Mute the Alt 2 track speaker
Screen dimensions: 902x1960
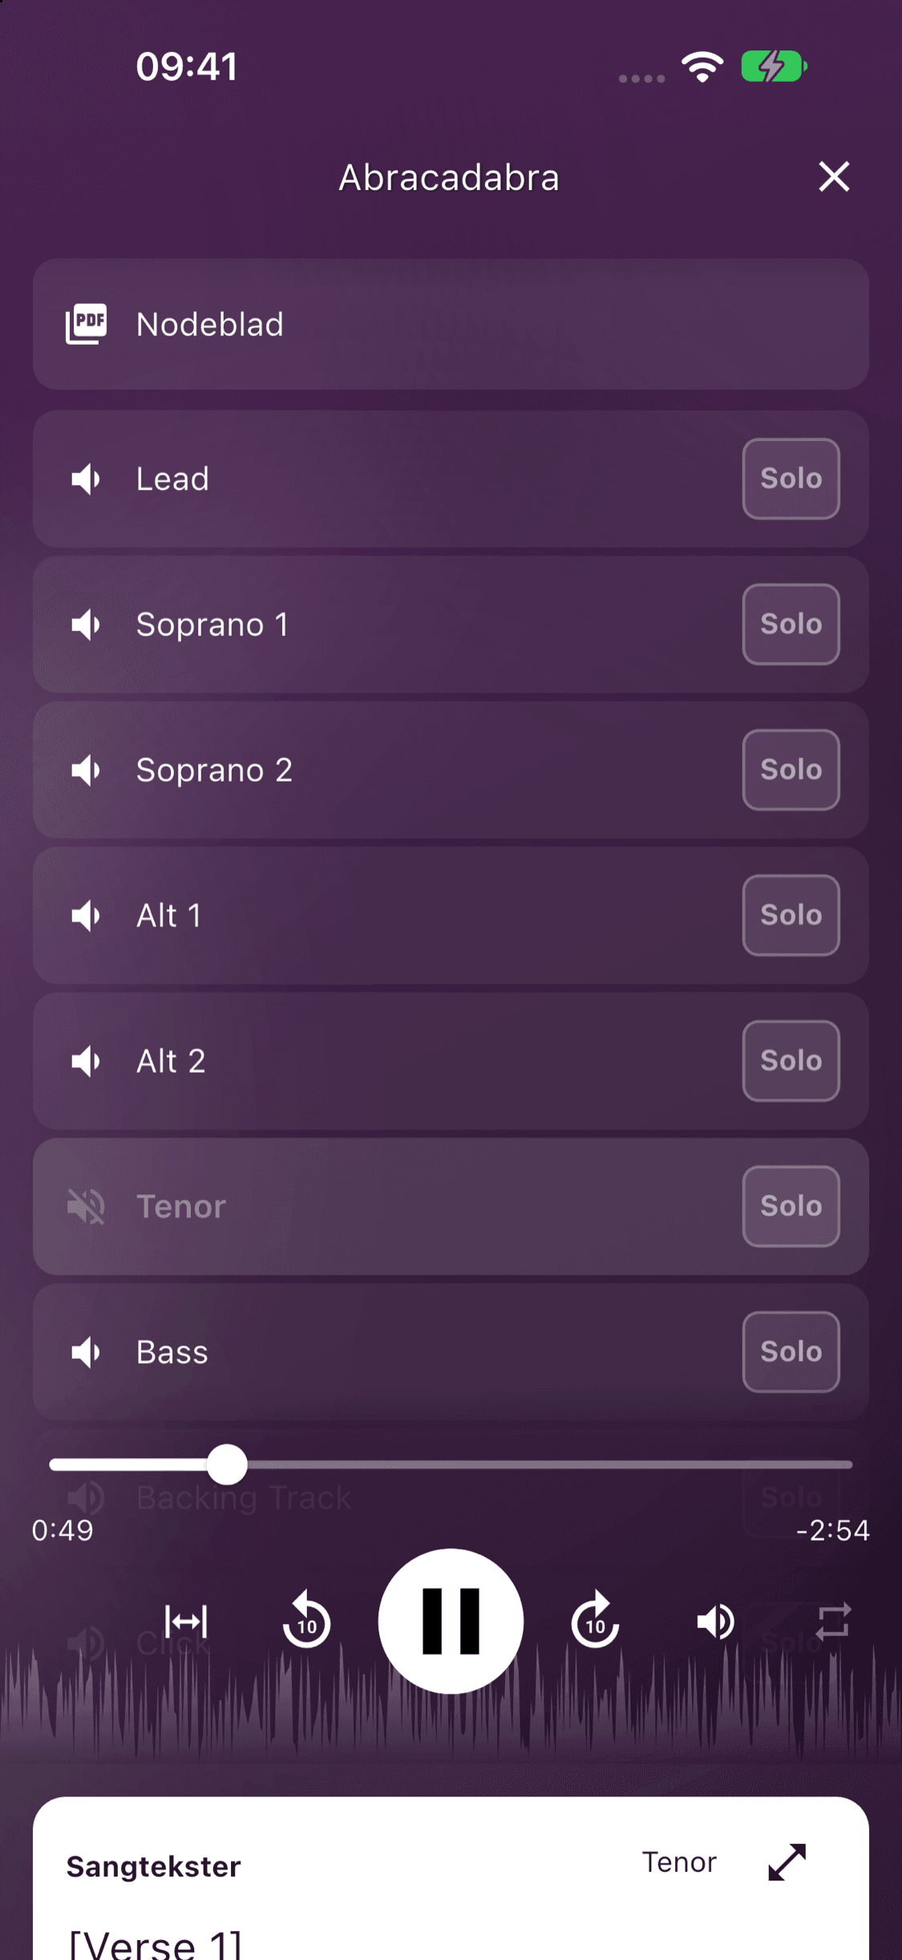click(x=86, y=1061)
